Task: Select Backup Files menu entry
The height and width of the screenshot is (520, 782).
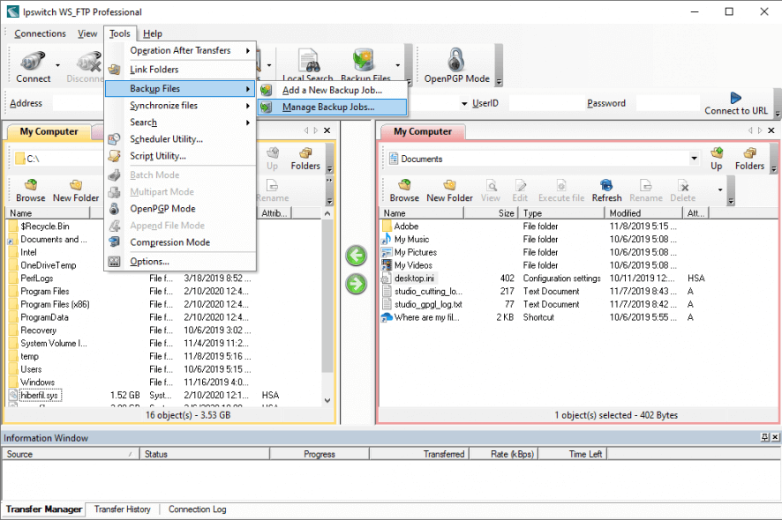Action: click(x=180, y=89)
